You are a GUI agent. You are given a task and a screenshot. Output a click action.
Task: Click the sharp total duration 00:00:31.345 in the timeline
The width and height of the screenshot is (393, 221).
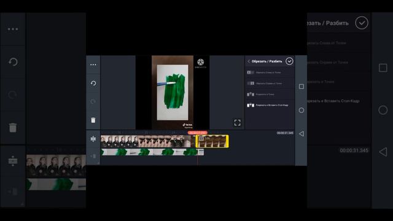tap(285, 133)
